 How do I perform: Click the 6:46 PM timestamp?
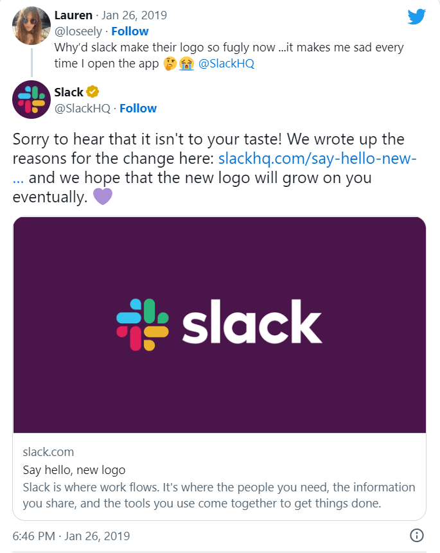(x=31, y=535)
